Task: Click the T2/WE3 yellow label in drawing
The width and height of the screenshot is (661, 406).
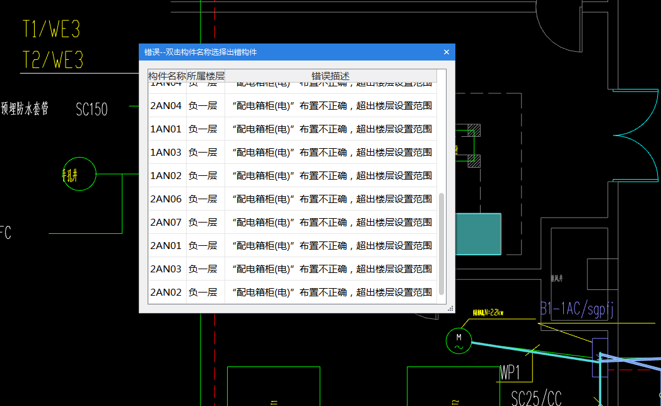Action: [53, 59]
